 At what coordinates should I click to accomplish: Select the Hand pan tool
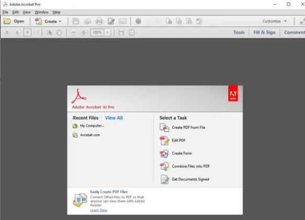click(59, 32)
